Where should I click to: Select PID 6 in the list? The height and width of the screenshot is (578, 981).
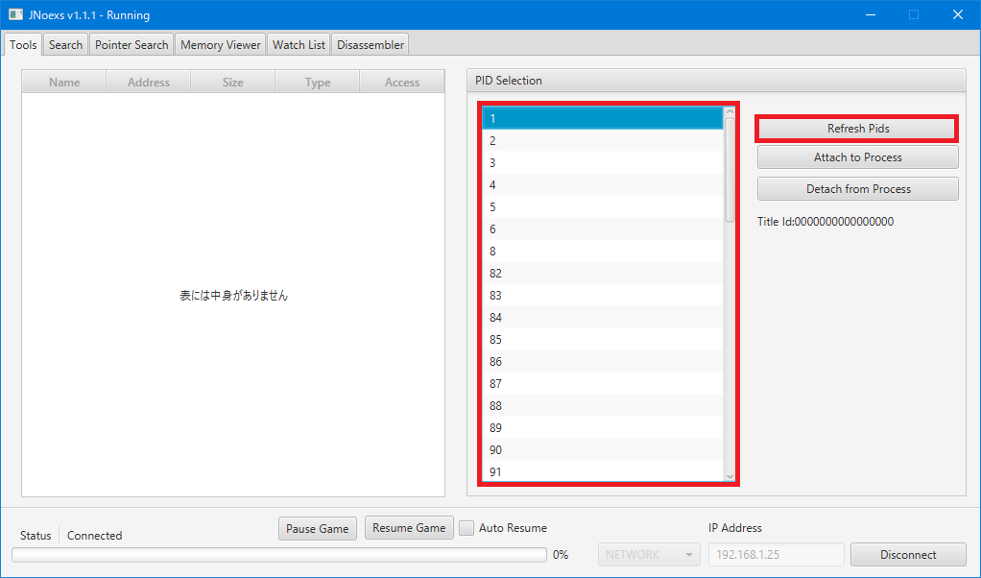603,229
